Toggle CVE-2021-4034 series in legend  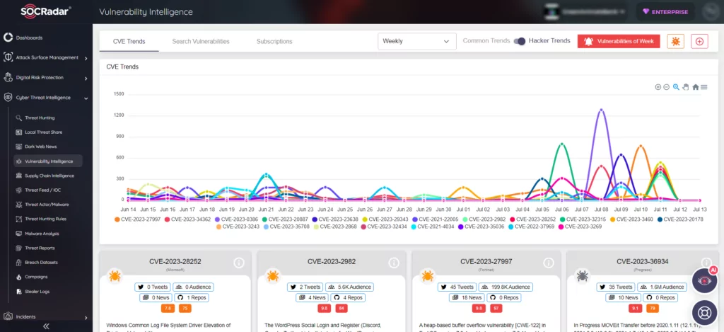point(433,227)
